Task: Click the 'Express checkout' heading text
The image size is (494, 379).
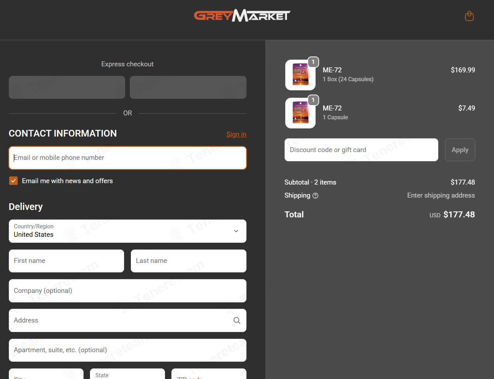Action: click(x=127, y=64)
